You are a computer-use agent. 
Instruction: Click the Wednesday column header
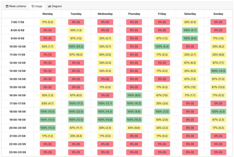105,14
